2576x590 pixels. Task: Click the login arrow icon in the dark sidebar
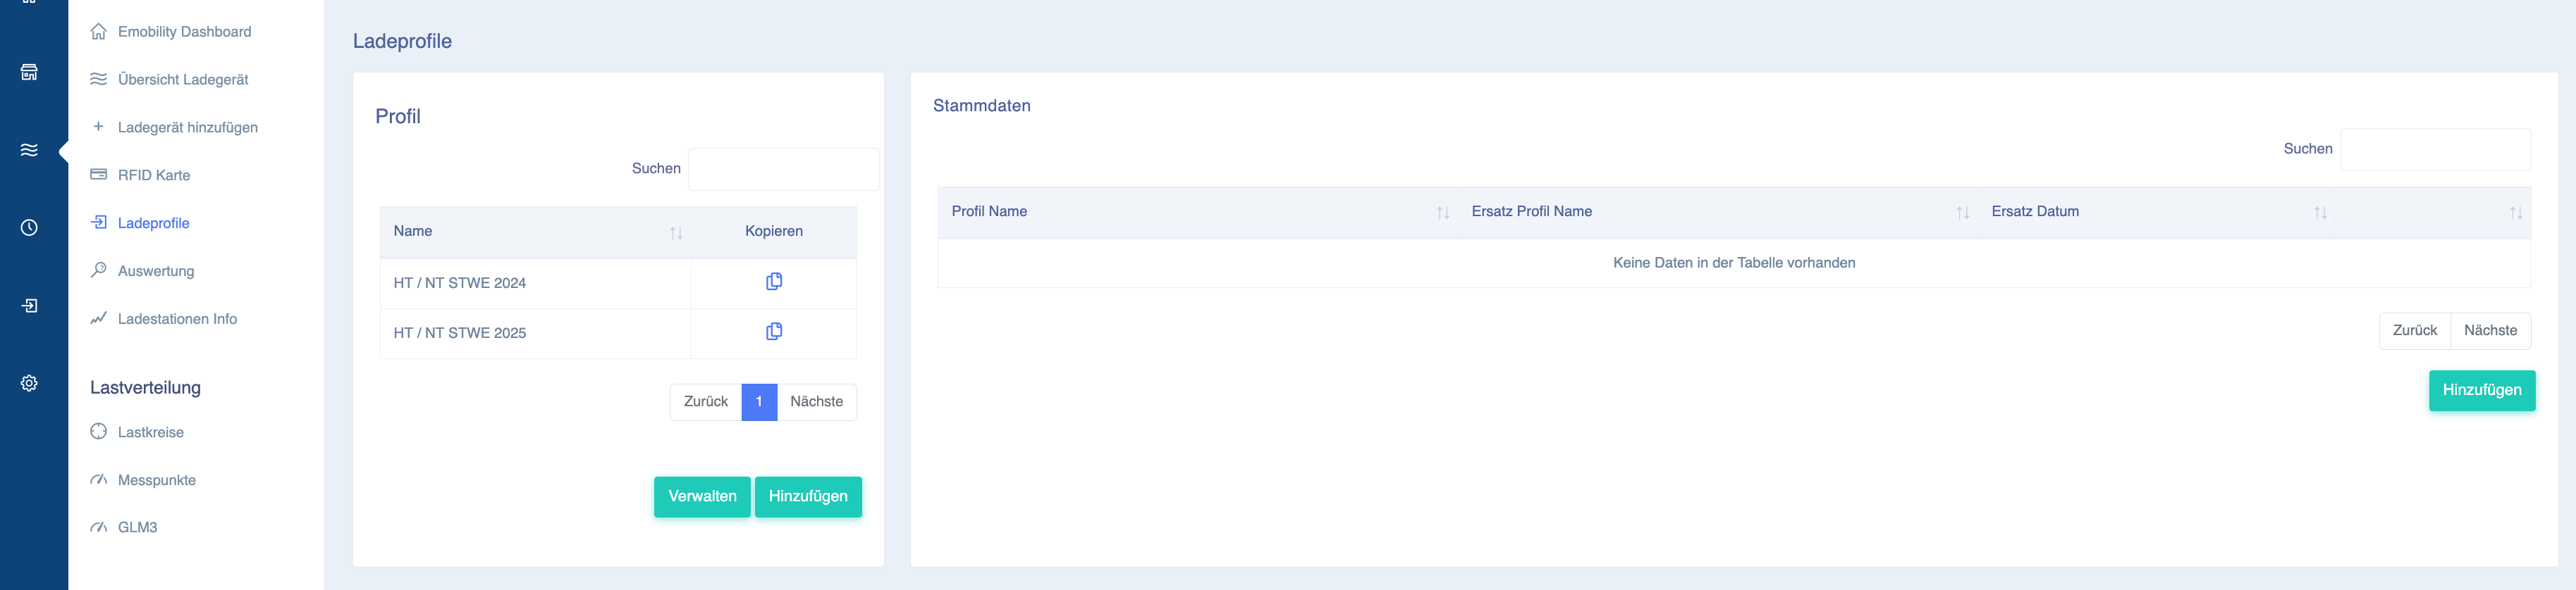click(x=29, y=306)
